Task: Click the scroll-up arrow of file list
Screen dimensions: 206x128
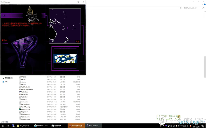Action: point(205,11)
